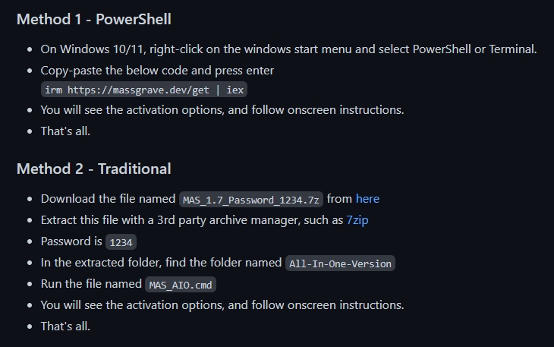Open the 7zip link
Image resolution: width=554 pixels, height=347 pixels.
359,220
